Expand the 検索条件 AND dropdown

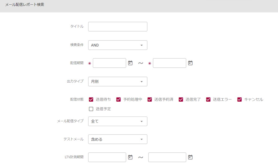point(118,45)
